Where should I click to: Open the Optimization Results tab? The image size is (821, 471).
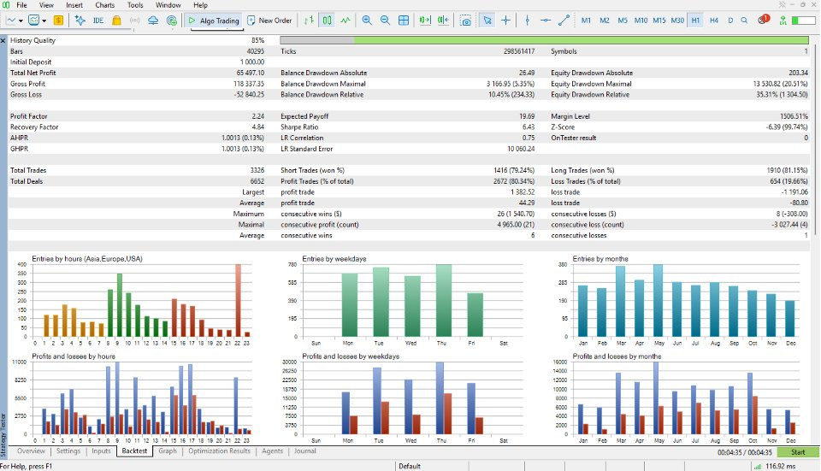[220, 451]
